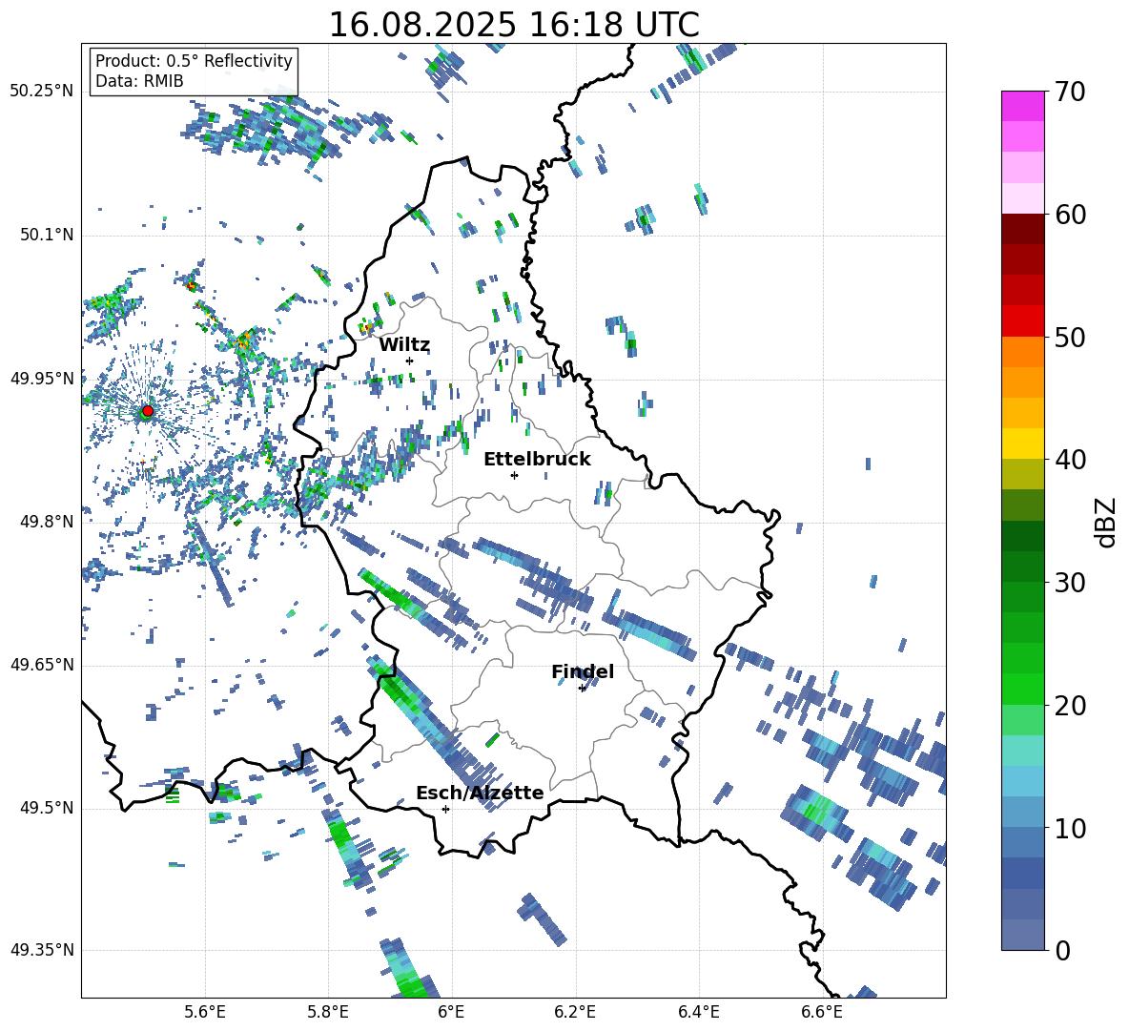1129x1031 pixels.
Task: Click the 30 dBZ colorbar tick label
Action: click(1070, 583)
